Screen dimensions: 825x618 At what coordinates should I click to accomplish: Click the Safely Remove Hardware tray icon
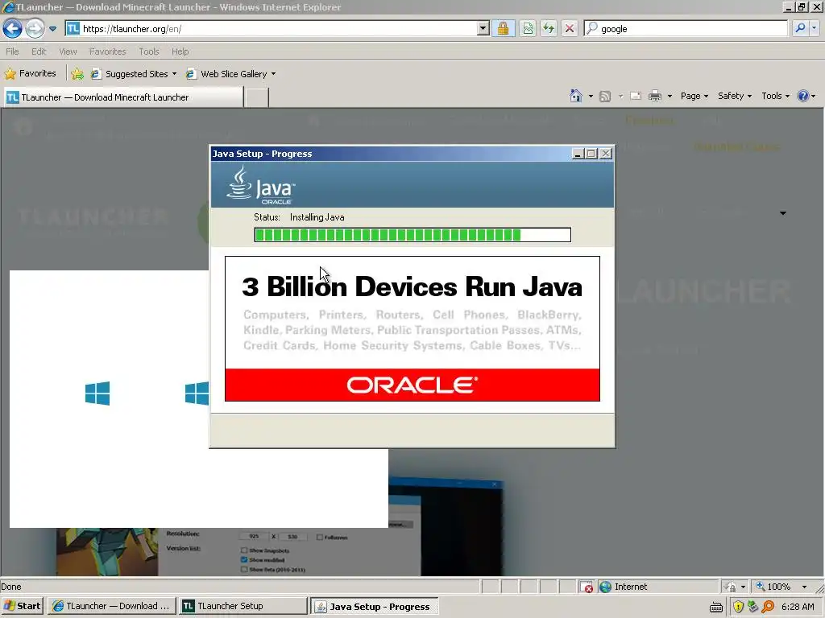[x=753, y=607]
